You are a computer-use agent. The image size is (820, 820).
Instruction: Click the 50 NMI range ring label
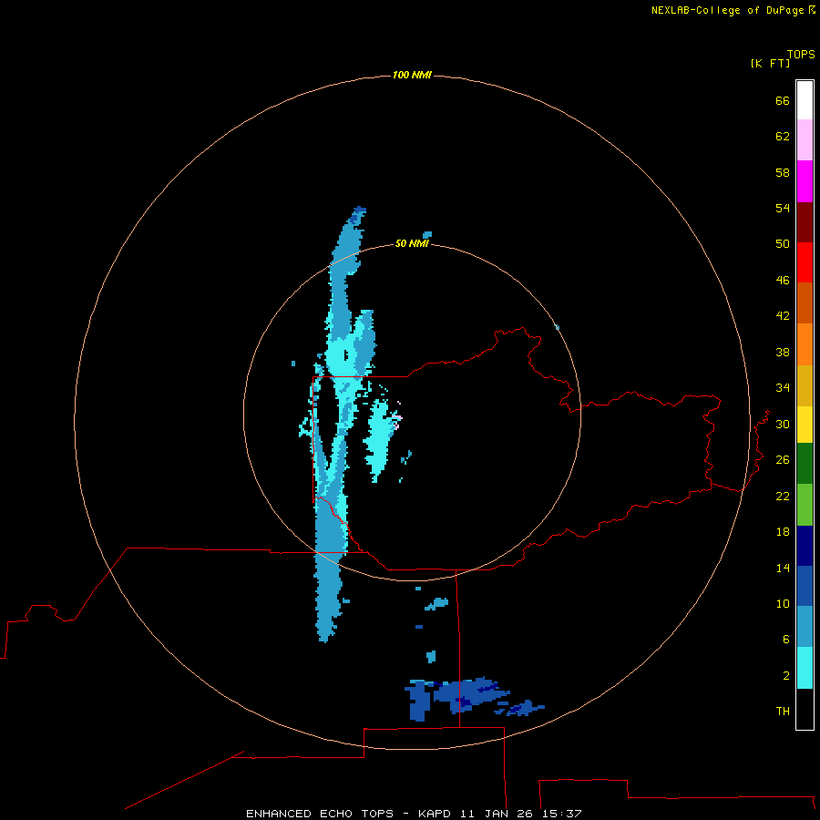pos(412,243)
